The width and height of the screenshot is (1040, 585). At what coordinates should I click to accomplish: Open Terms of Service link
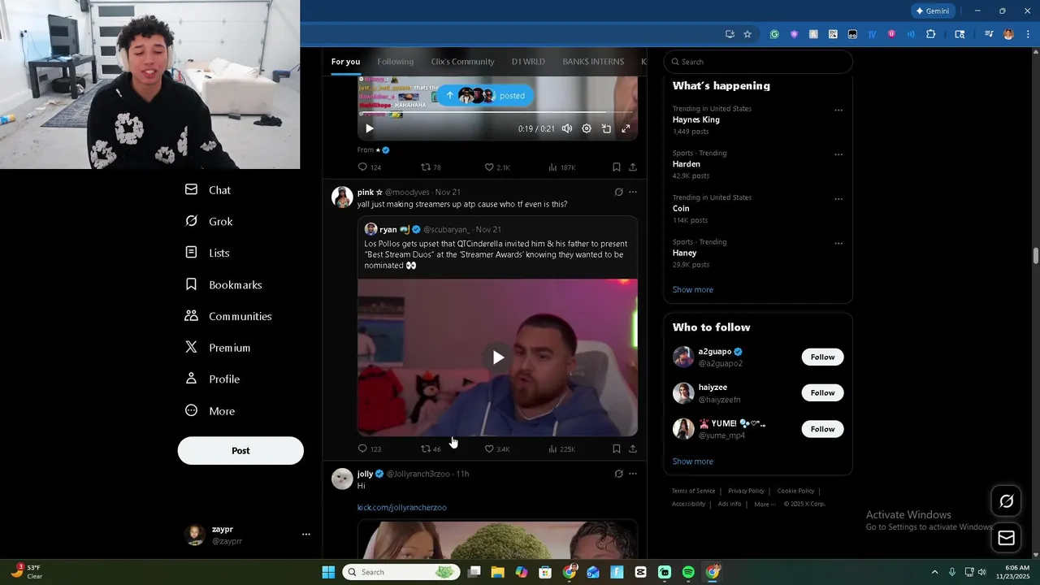click(x=694, y=491)
